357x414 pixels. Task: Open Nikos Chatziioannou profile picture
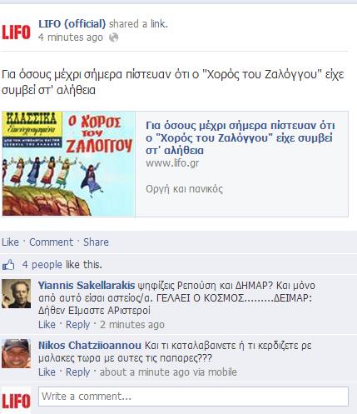16,353
